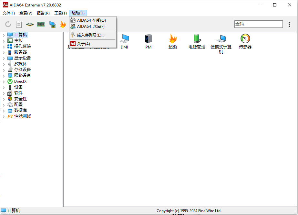The height and width of the screenshot is (215, 298).
Task: Select the 软件 camera icon in tree
Action: [10, 93]
